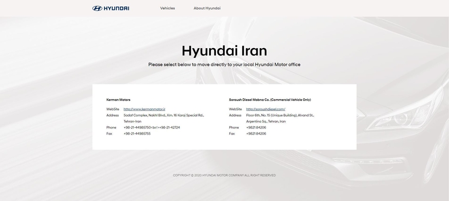
Task: Open the About Hyundai menu
Action: (x=207, y=8)
